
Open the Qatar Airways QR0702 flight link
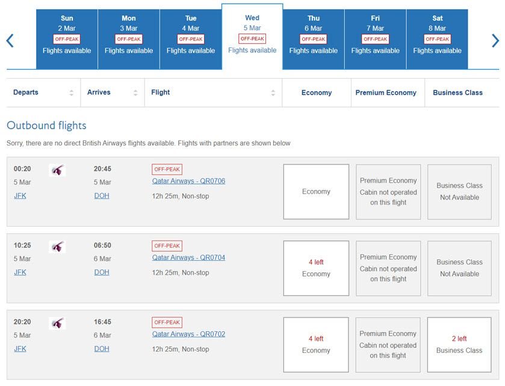point(188,334)
